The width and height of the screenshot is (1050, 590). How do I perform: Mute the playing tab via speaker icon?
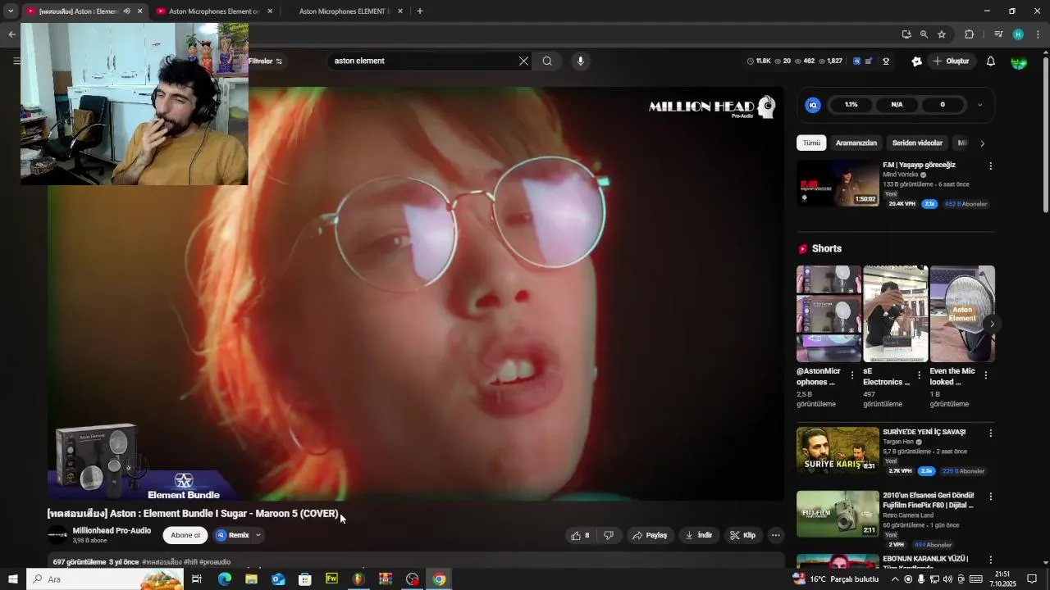click(126, 11)
